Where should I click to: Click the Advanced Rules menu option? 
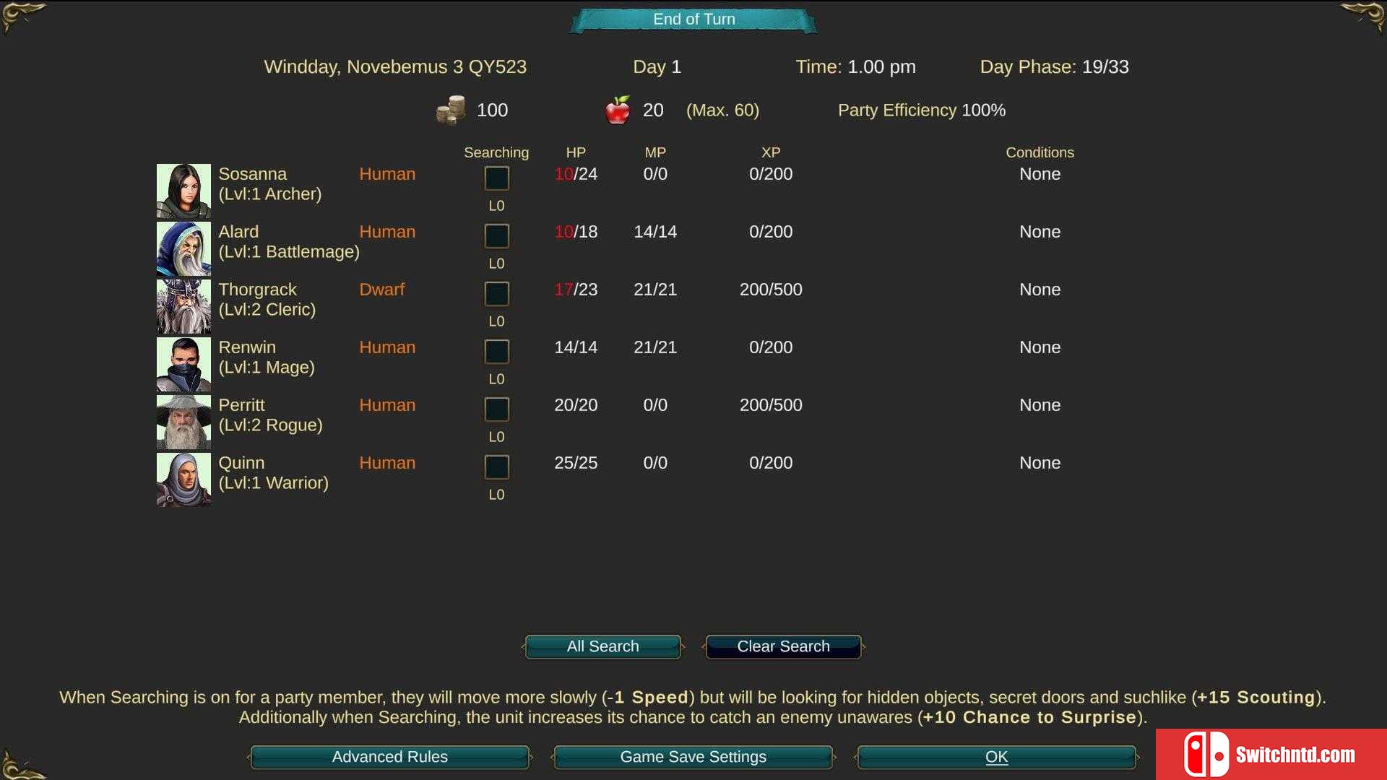point(389,756)
